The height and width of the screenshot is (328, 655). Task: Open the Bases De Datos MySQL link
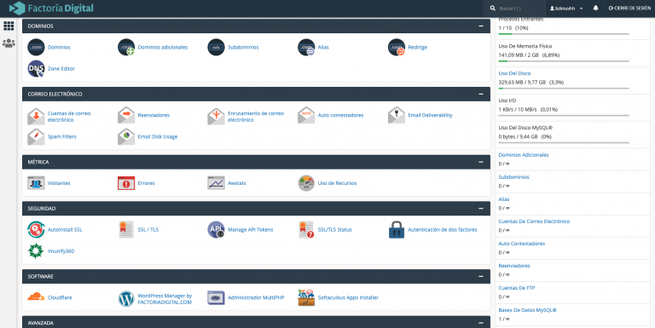528,310
